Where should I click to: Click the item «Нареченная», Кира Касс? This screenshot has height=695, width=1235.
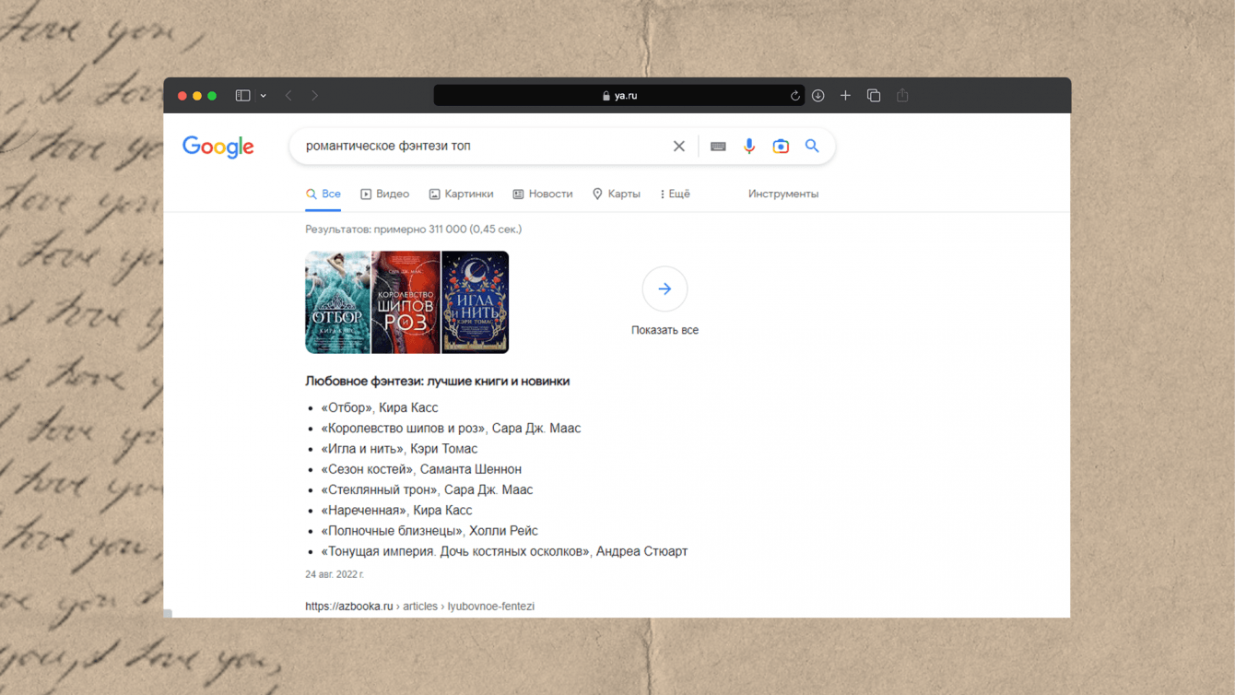pos(396,511)
